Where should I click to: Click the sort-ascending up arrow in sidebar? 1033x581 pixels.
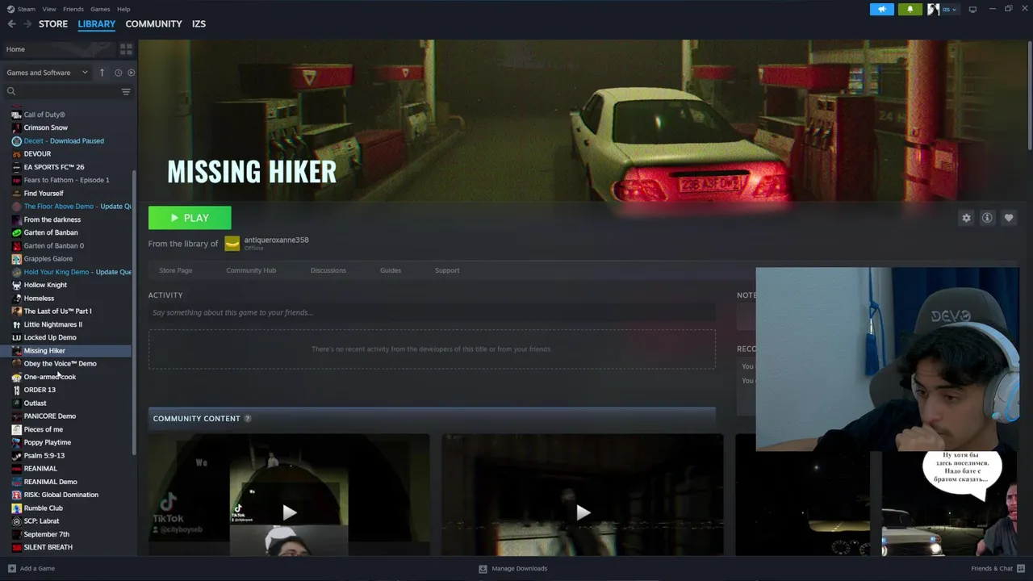click(102, 73)
